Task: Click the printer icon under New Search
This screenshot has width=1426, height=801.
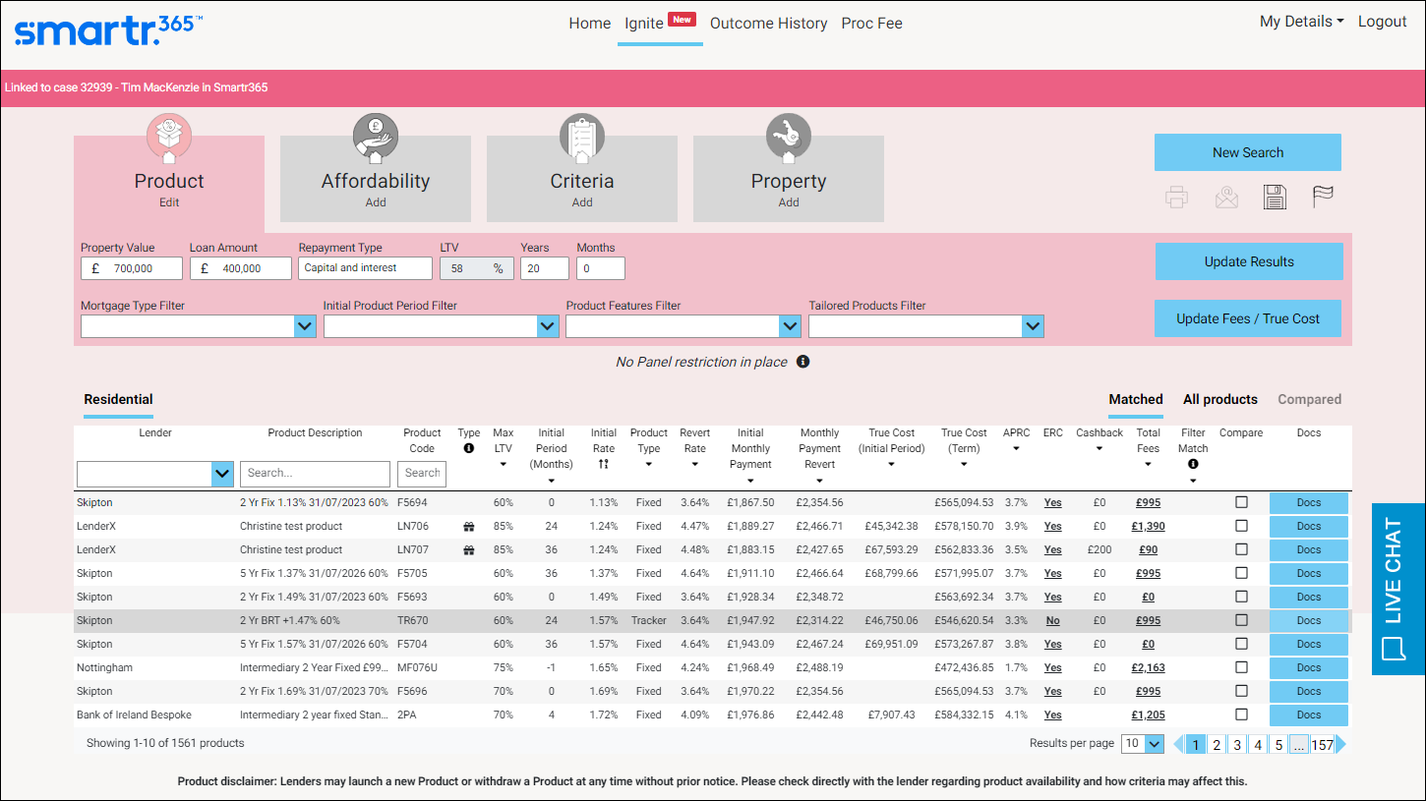Action: coord(1177,197)
